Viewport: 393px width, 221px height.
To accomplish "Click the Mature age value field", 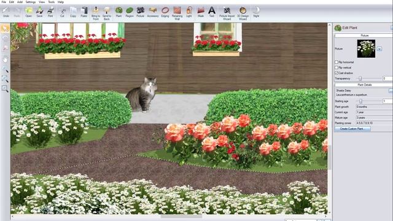I will 374,118.
